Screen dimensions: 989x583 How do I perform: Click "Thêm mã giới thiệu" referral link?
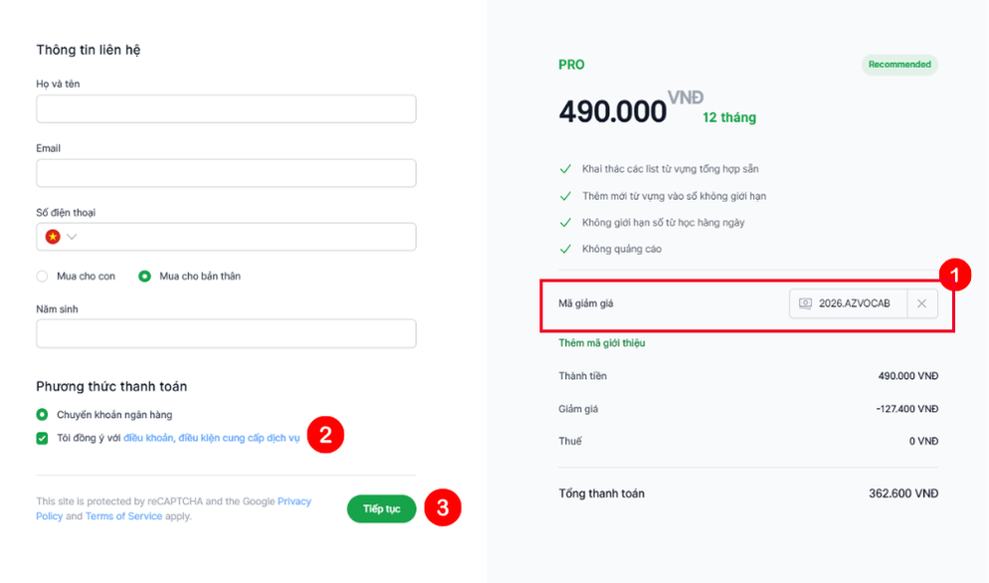[x=602, y=343]
